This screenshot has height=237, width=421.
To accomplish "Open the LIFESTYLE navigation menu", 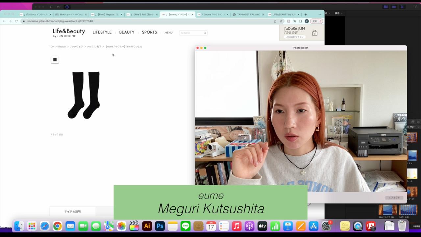I will point(102,32).
